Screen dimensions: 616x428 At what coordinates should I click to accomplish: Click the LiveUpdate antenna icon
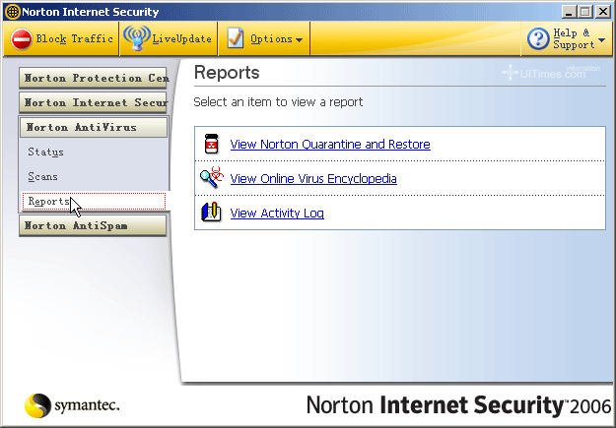pos(136,38)
